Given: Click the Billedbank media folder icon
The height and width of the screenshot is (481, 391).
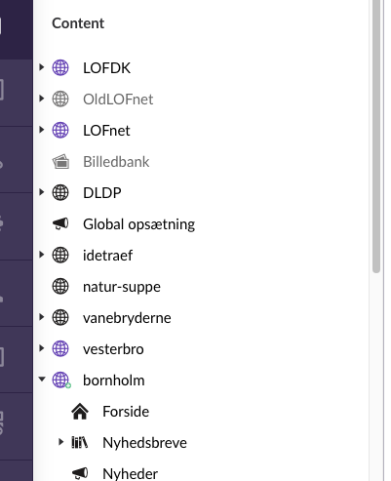Looking at the screenshot, I should pyautogui.click(x=60, y=162).
